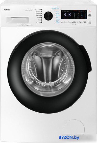
Task: Tap the red power button icon
Action: tap(90, 11)
